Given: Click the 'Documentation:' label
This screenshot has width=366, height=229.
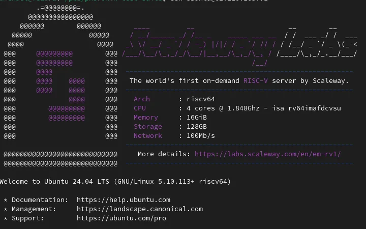Looking at the screenshot, I should tap(40, 200).
